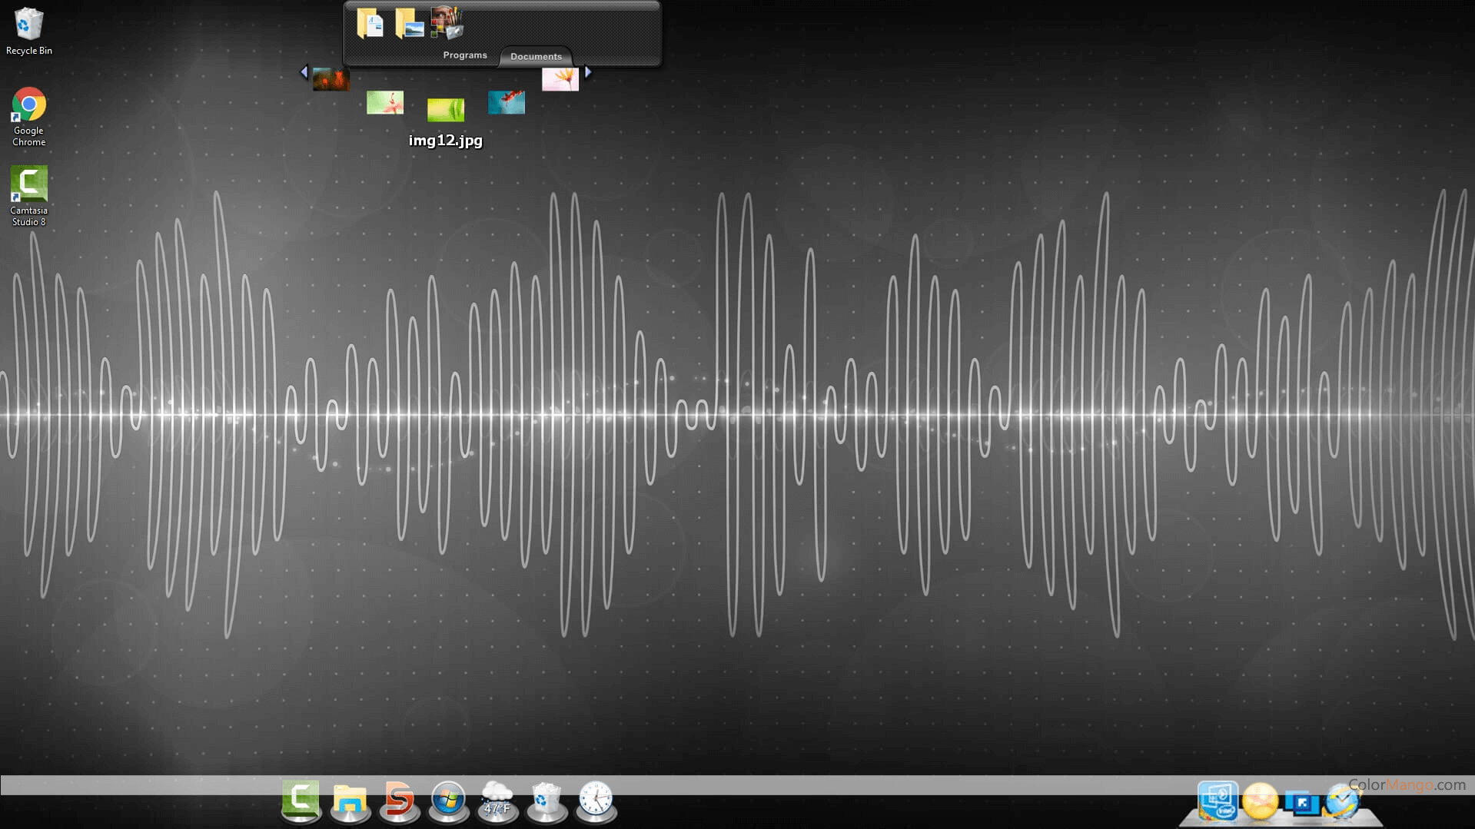Click the Windows Start orb in dock
Screen dimensions: 1475x829
pyautogui.click(x=448, y=801)
